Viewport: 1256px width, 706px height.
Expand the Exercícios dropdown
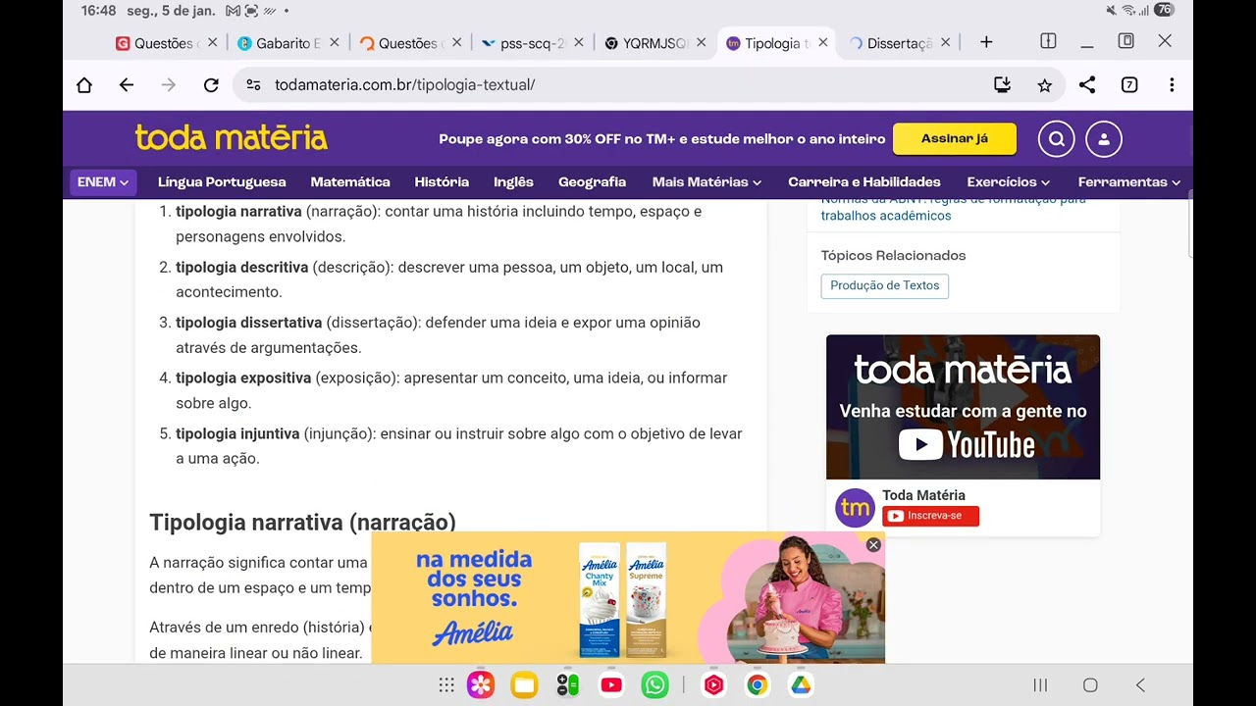pos(1008,182)
